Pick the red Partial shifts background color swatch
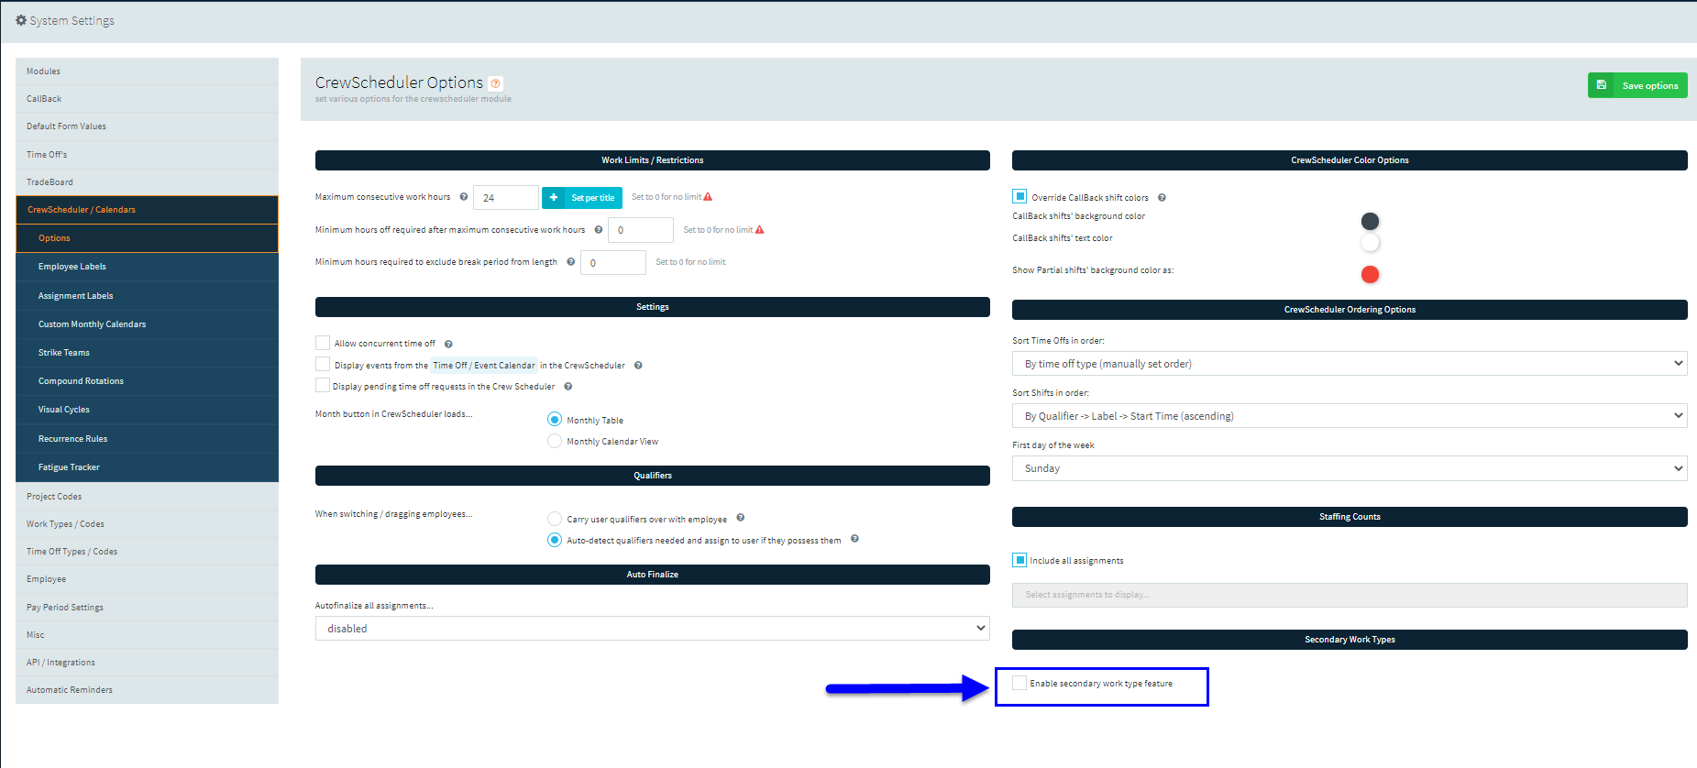Screen dimensions: 1697x768 pyautogui.click(x=1370, y=274)
